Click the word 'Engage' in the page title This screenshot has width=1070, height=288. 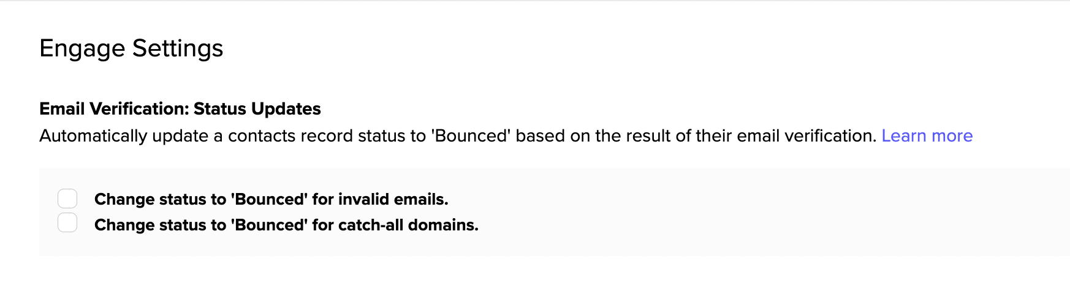pos(83,48)
